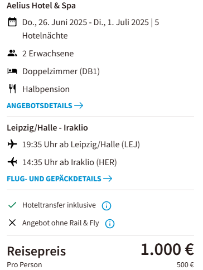This screenshot has width=203, height=270.
Task: Open info icon next to Hoteltransfer inklusive
Action: tap(107, 206)
